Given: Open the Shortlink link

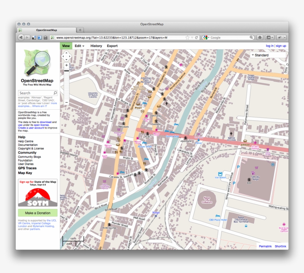Looking at the screenshot, I should pyautogui.click(x=280, y=246).
